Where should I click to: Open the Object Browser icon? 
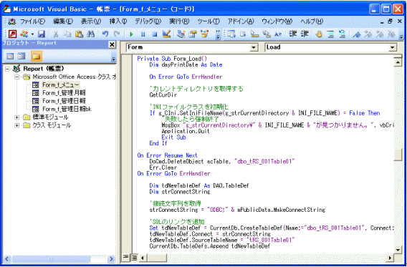[204, 34]
